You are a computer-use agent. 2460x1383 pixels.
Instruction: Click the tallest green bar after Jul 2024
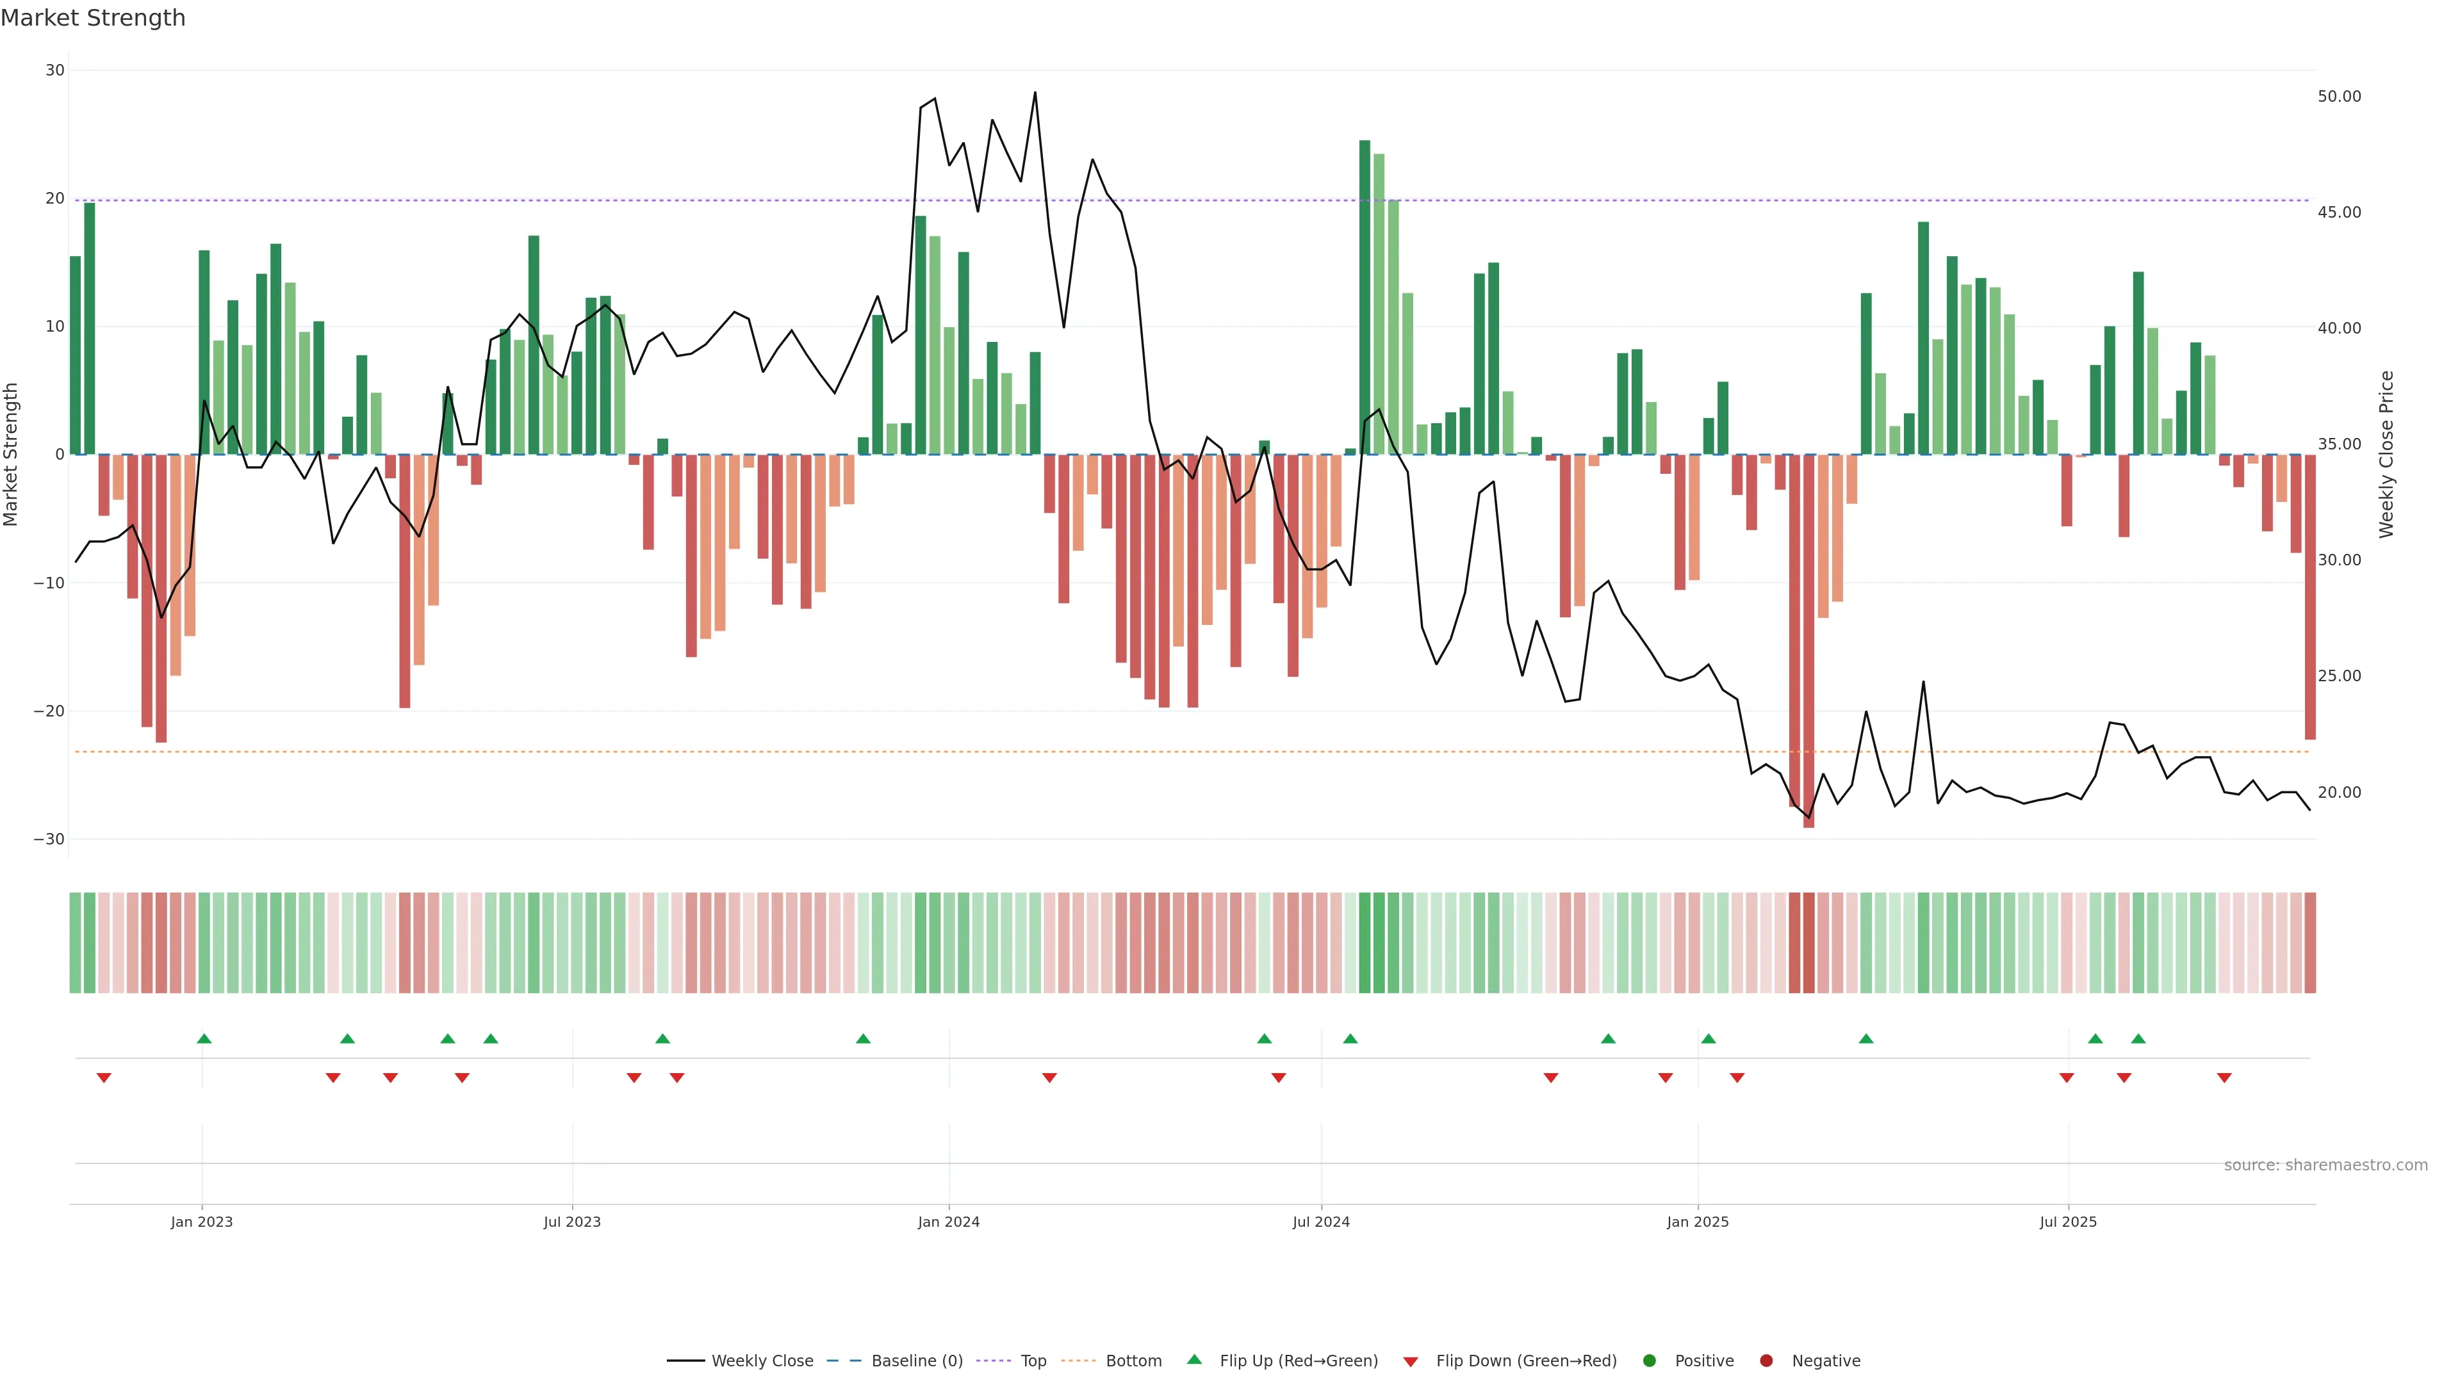[1365, 296]
